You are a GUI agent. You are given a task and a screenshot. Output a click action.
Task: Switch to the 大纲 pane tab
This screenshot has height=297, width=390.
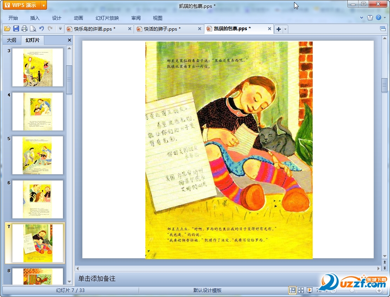(12, 40)
